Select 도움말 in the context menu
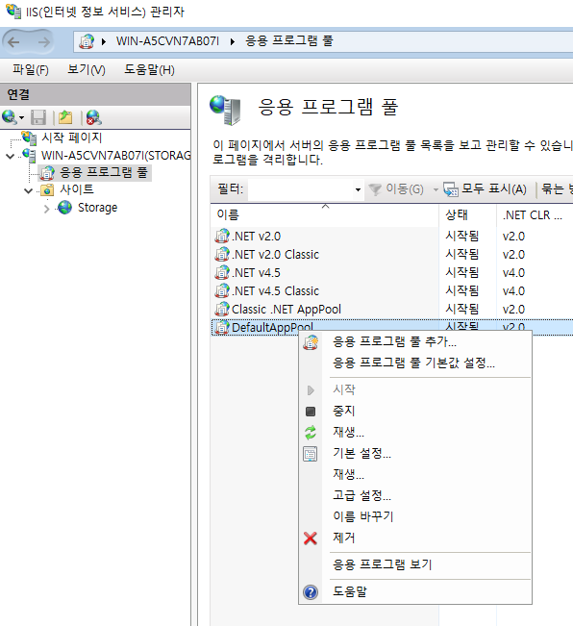The height and width of the screenshot is (626, 573). tap(350, 591)
